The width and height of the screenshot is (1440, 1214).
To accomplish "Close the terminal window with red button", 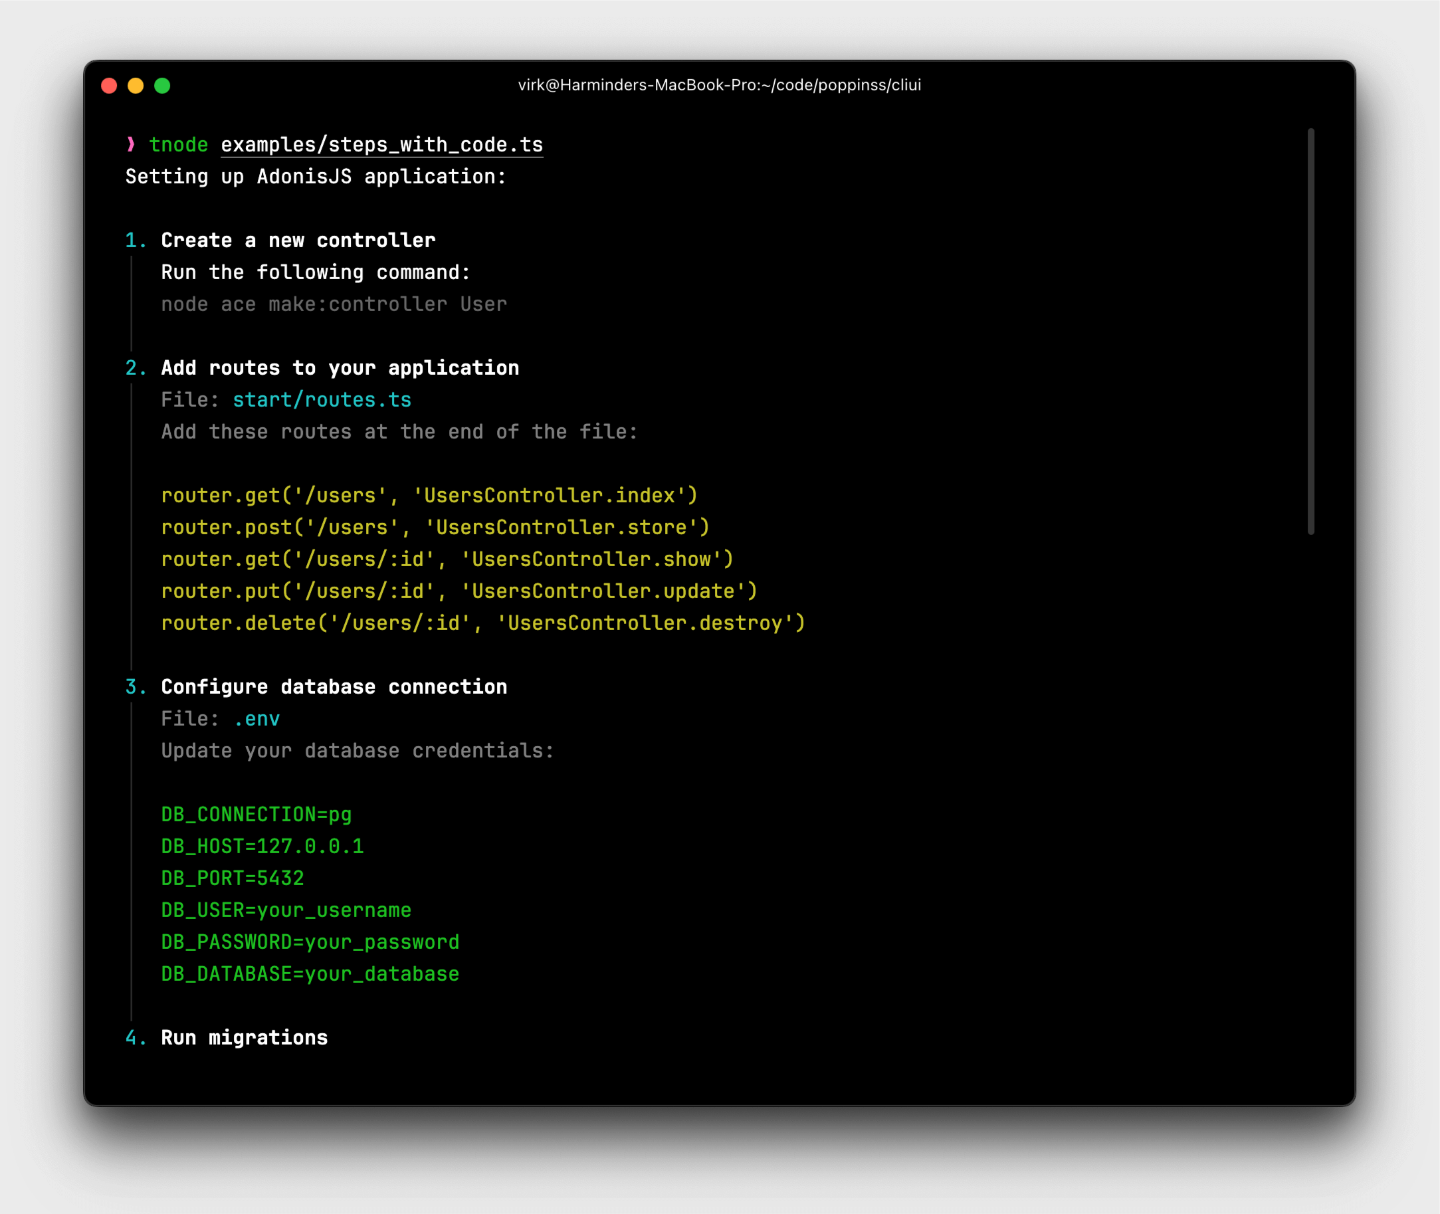I will [109, 85].
